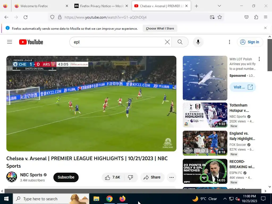
Task: Switch to the Welcome to Firefox tab
Action: tap(41, 6)
